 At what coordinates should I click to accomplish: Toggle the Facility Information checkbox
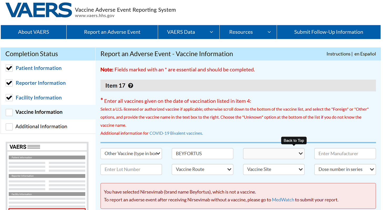click(x=9, y=98)
